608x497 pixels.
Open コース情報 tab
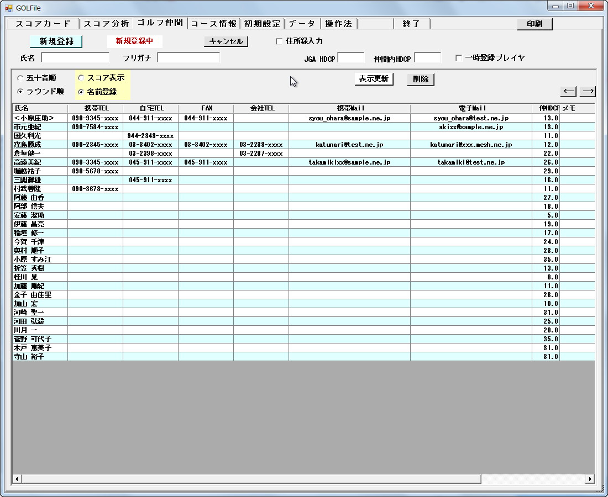click(214, 24)
